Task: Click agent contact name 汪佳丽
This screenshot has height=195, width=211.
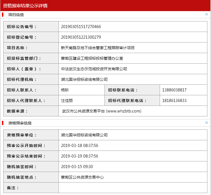Action: coord(67,101)
